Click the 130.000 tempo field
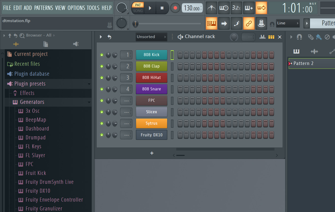335x212 pixels. [192, 8]
